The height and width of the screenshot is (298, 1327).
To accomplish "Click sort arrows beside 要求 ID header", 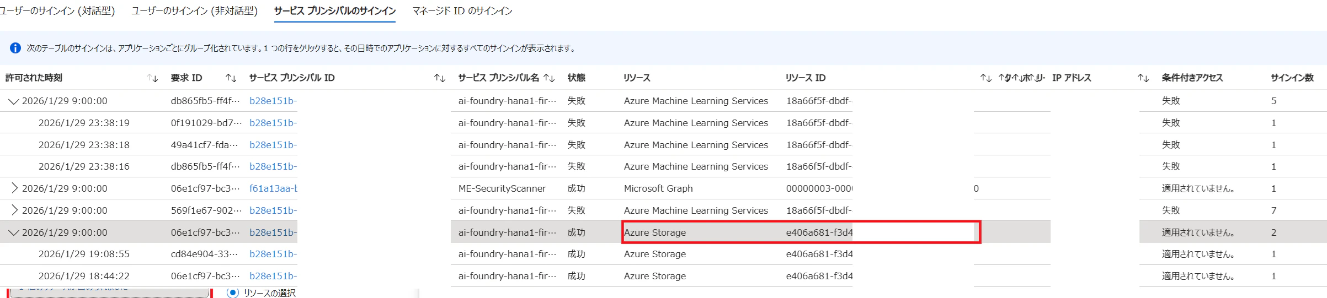I will (231, 78).
